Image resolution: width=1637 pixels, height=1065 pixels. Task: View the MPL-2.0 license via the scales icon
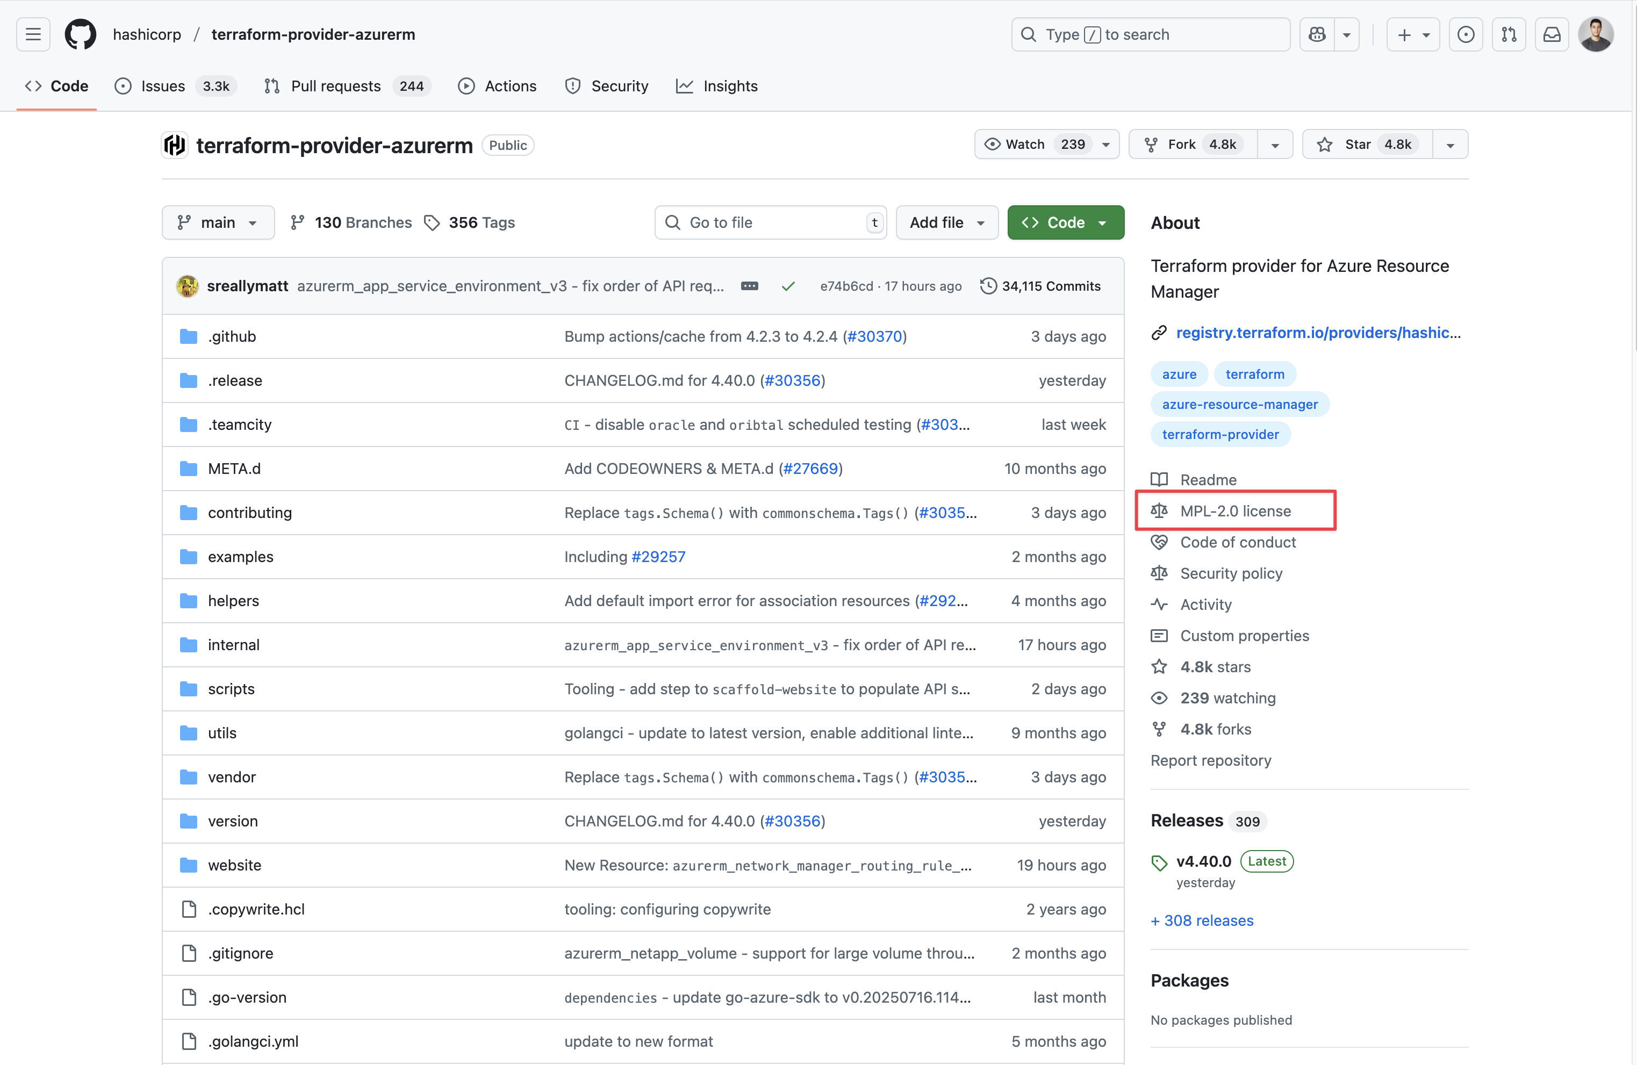[x=1160, y=510]
